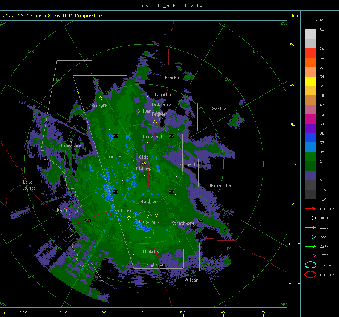Click yellow diamond marker below Cochrane

point(129,217)
